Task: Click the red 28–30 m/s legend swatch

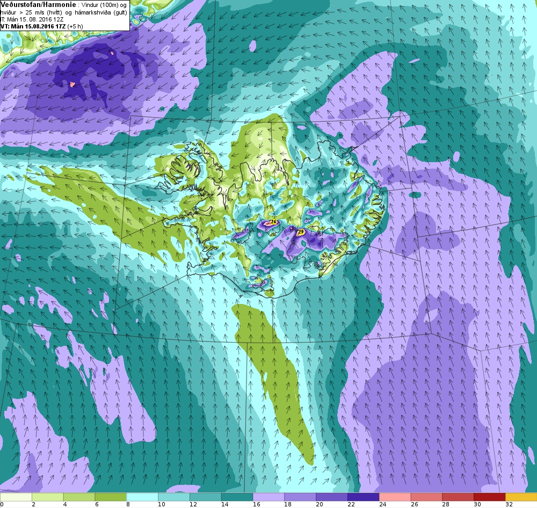Action: [x=458, y=497]
